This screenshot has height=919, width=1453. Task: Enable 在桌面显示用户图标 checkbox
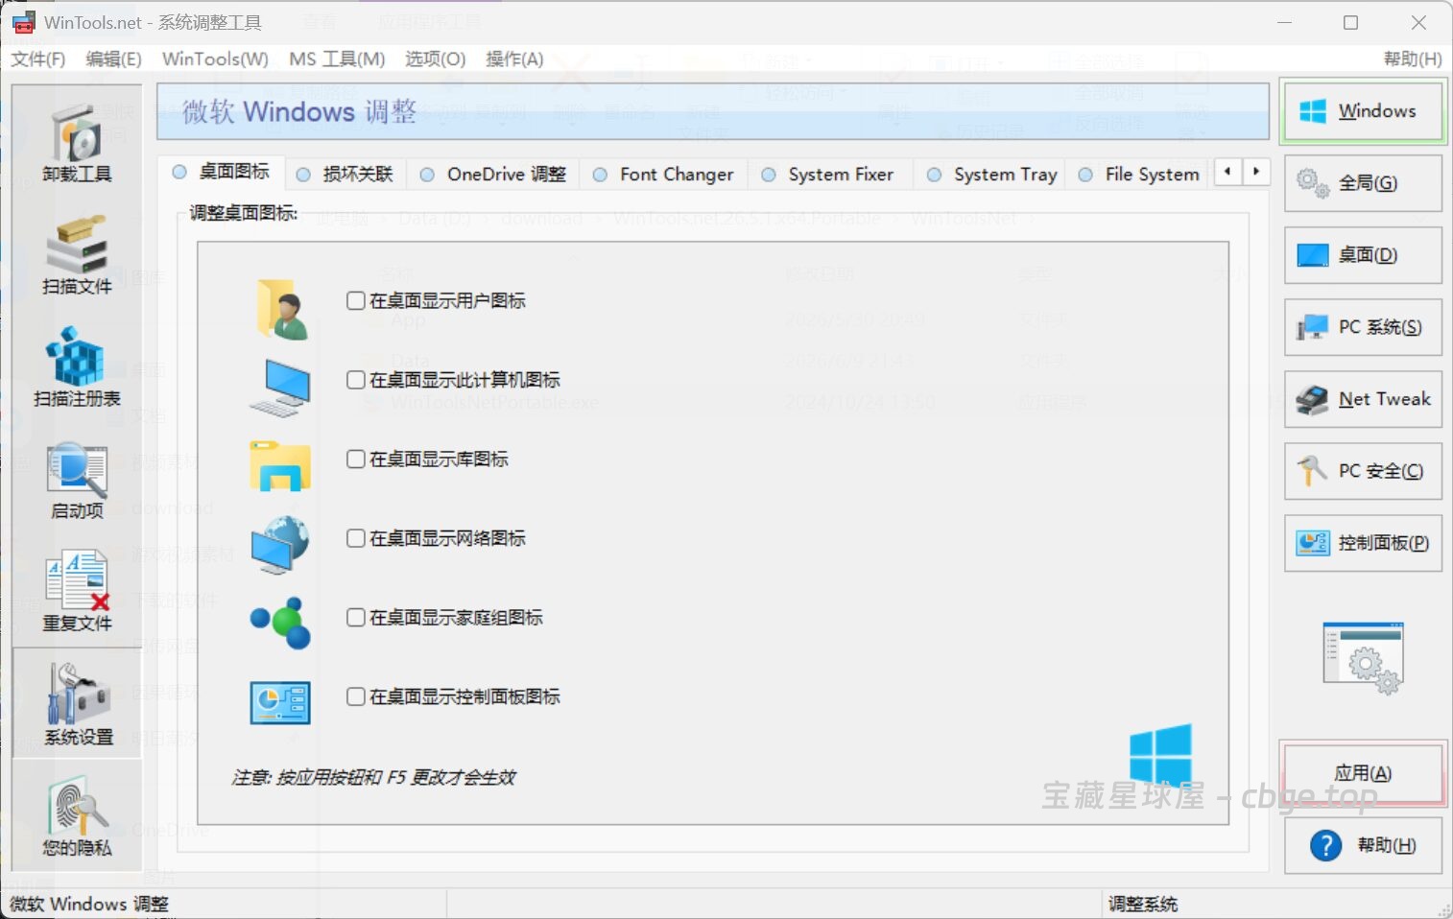[x=355, y=300]
